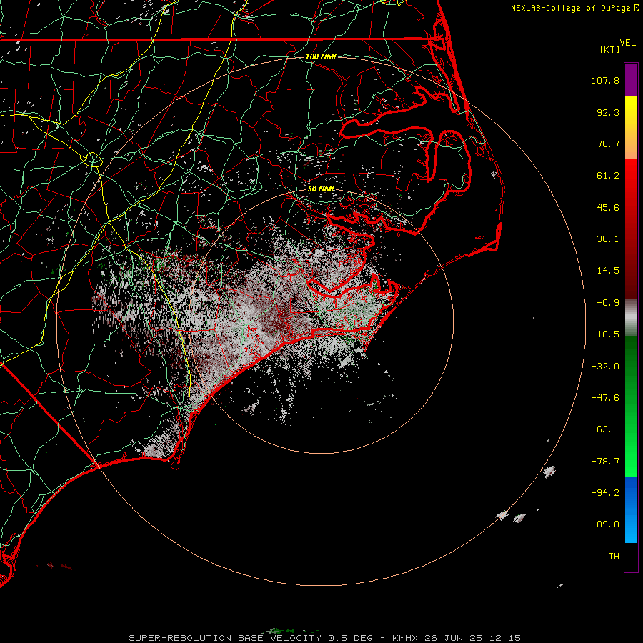Screen dimensions: 643x643
Task: Click the -94.2 value on velocity scale
Action: (605, 492)
